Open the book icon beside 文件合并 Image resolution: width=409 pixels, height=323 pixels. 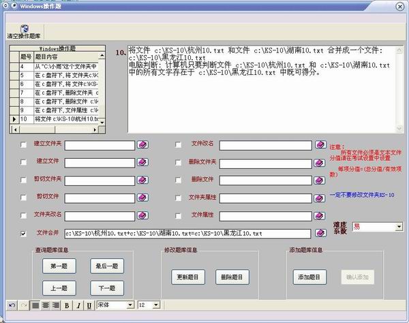tap(320, 233)
